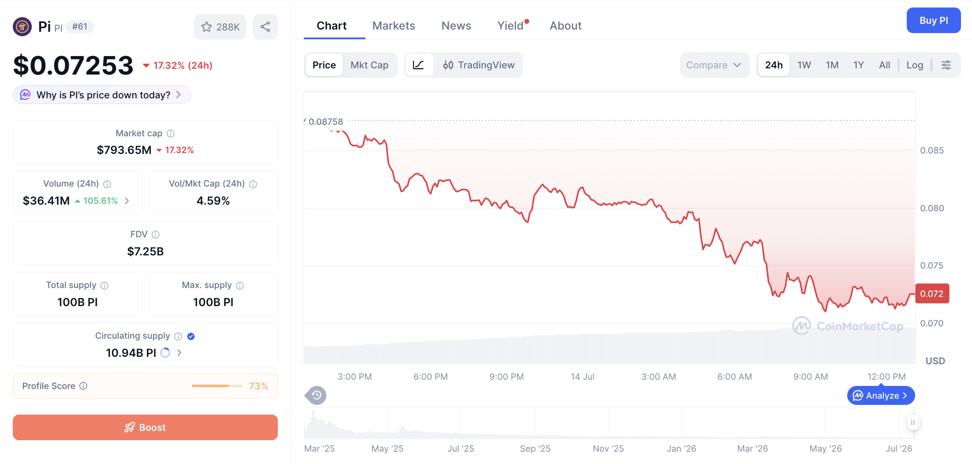Click the Analyze button
972x464 pixels.
[x=881, y=396]
